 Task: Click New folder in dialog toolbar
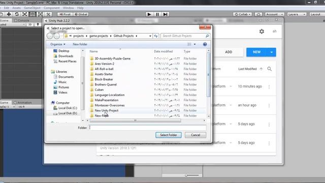(x=80, y=44)
